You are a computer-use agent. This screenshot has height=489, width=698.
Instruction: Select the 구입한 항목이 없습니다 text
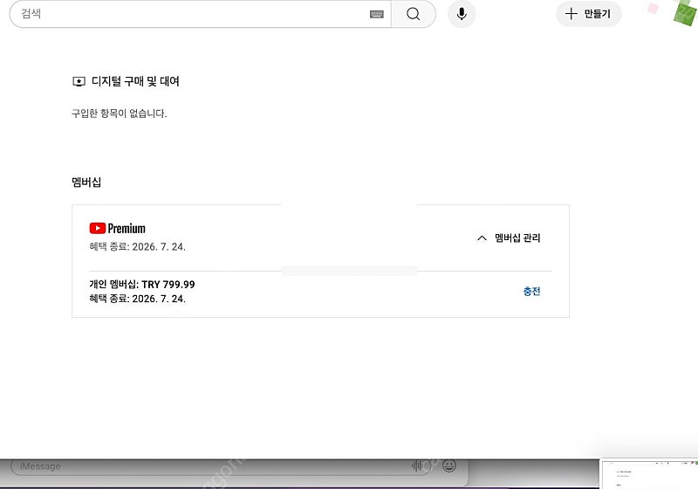click(120, 114)
